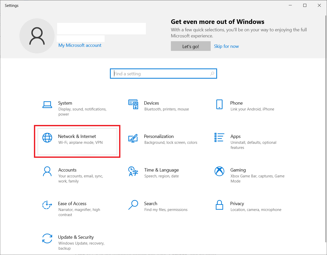Open System settings laptop icon

tap(47, 105)
